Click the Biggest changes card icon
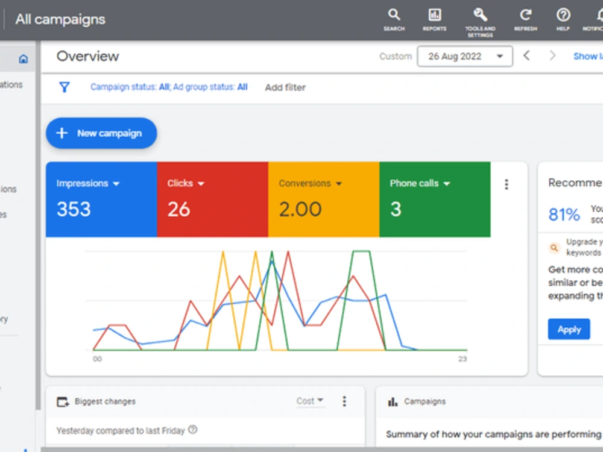 tap(63, 402)
